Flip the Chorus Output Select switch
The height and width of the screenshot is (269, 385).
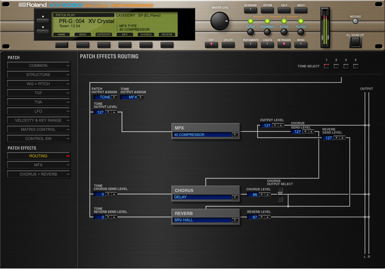[280, 194]
